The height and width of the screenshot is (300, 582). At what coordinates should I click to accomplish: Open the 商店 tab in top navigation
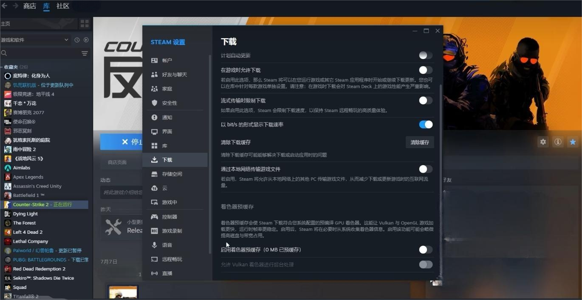[x=30, y=6]
